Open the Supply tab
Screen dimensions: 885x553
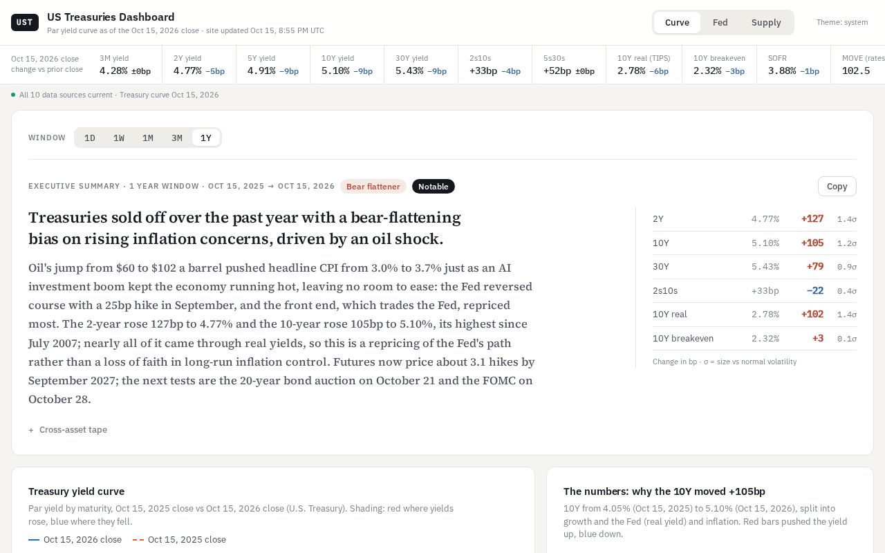pyautogui.click(x=766, y=22)
